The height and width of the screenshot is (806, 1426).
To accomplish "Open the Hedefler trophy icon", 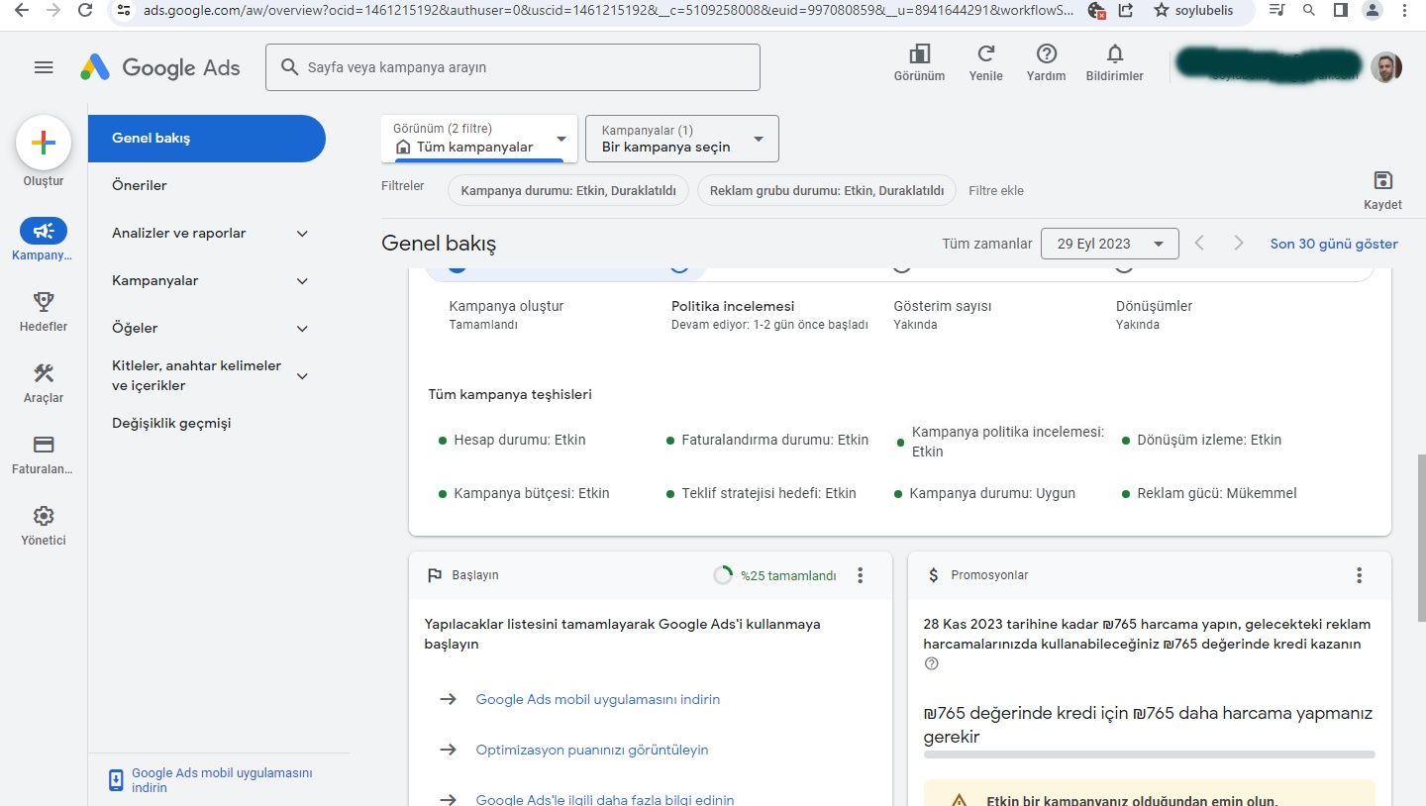I will coord(44,301).
